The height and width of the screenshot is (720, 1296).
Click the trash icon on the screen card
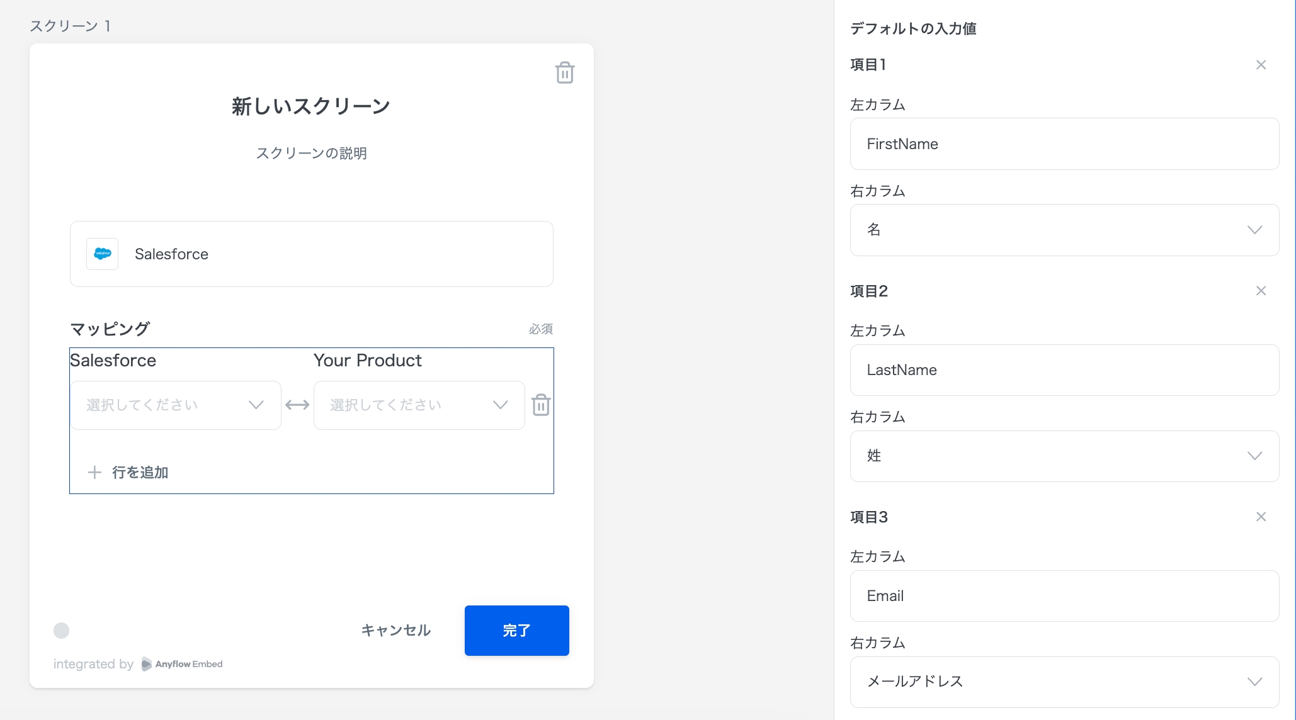564,73
